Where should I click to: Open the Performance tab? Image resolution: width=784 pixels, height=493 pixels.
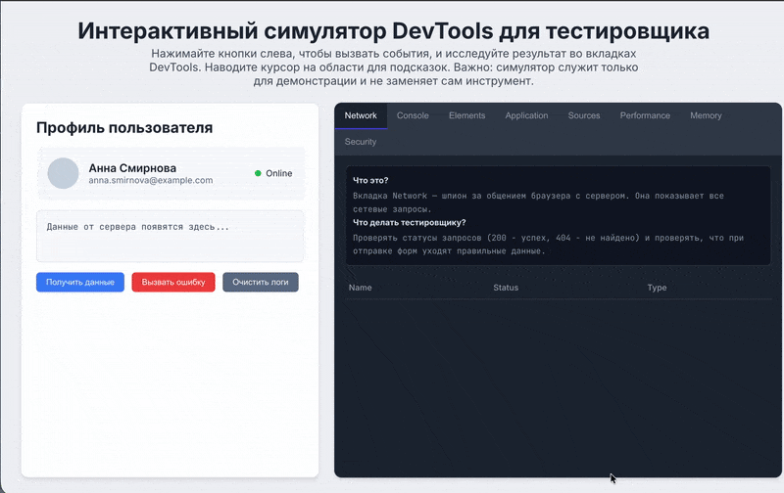(x=645, y=115)
